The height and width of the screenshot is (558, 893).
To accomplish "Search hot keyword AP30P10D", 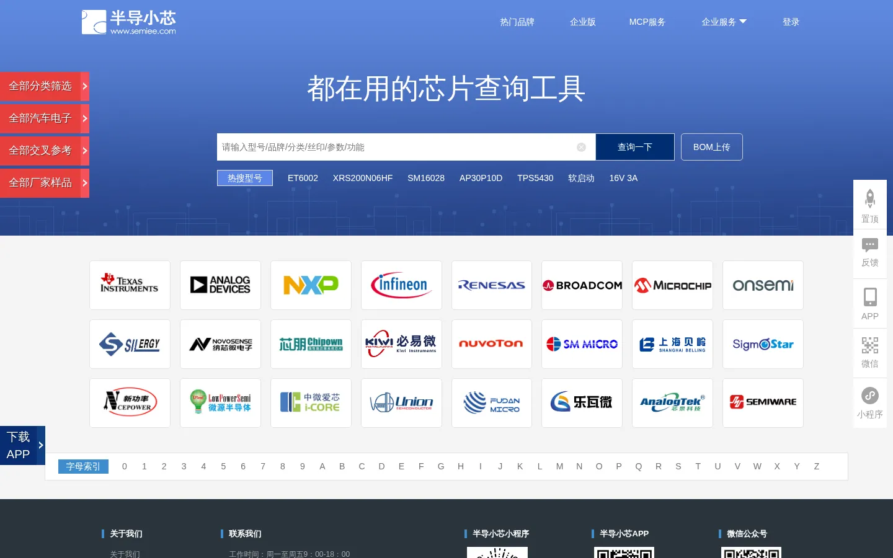I will click(481, 178).
